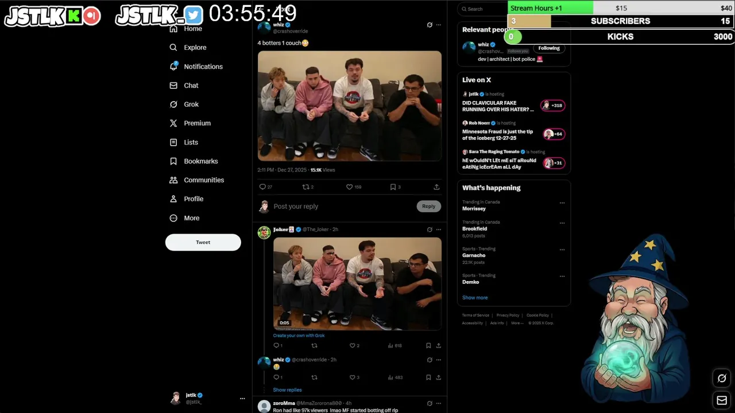
Task: Retweet the Joker post
Action: click(314, 346)
